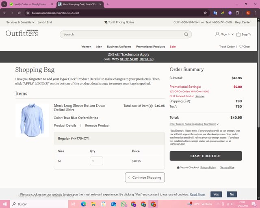Open the Chrome profile avatar M
The width and height of the screenshot is (260, 208).
coord(248,13)
